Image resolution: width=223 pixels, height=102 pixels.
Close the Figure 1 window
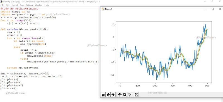220,9
